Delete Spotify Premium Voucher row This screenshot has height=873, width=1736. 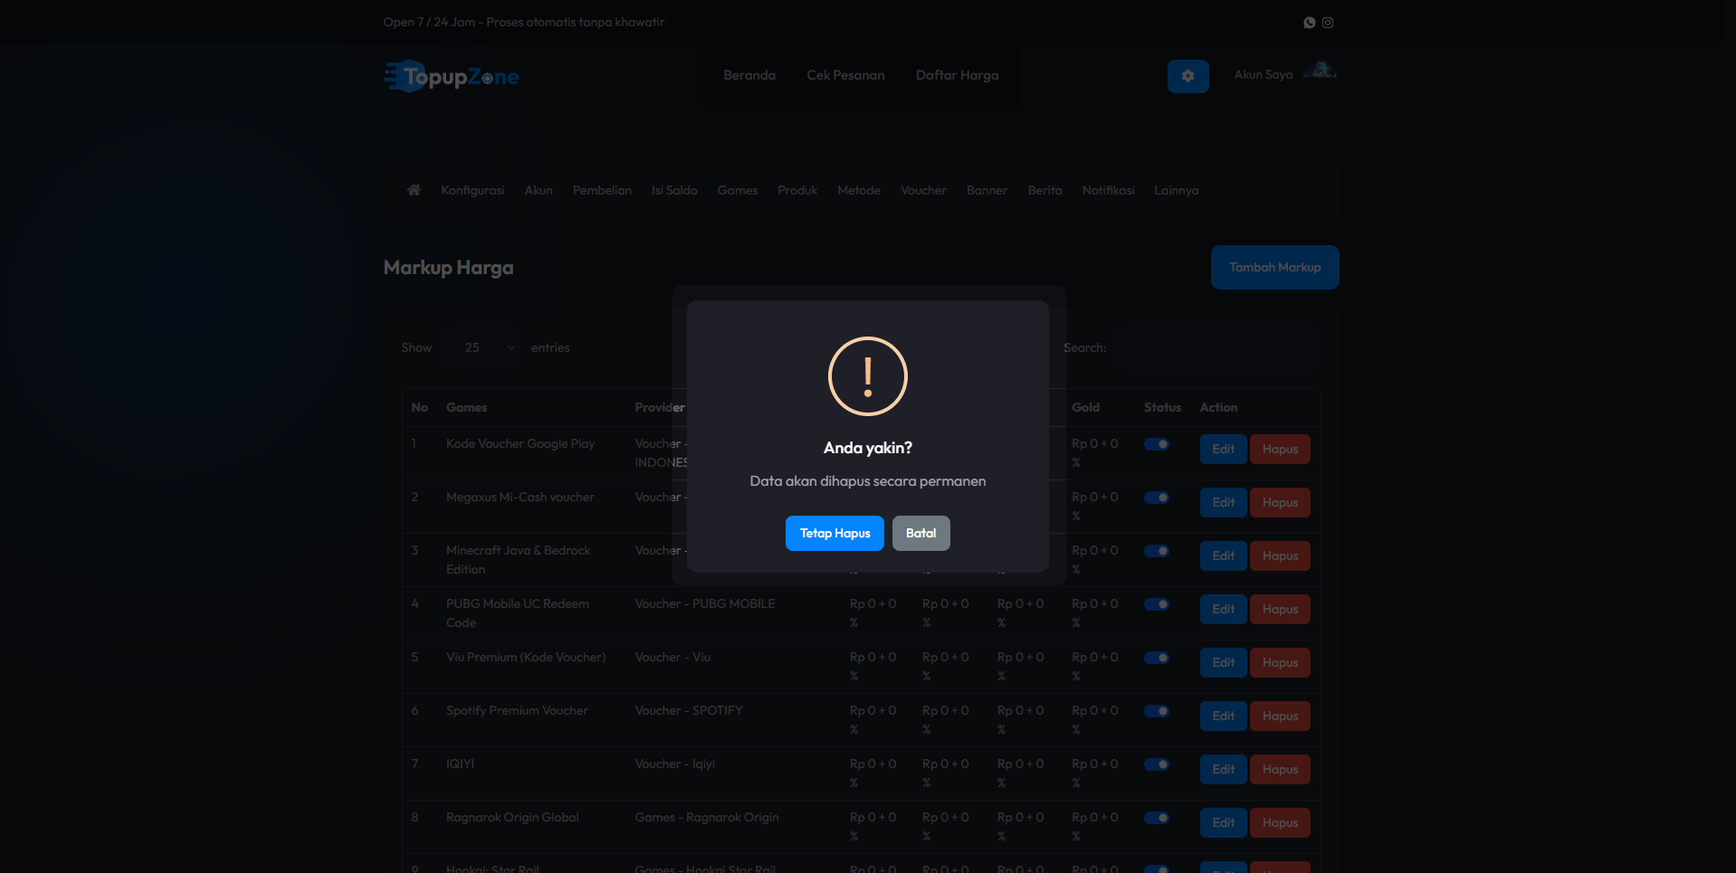pyautogui.click(x=1280, y=716)
